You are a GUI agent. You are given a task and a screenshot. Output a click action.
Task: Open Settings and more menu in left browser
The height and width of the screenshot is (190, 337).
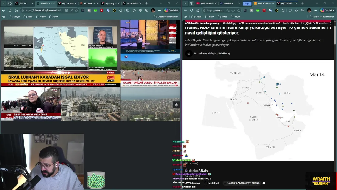[x=159, y=10]
